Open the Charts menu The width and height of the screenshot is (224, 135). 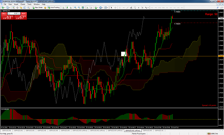23,4
